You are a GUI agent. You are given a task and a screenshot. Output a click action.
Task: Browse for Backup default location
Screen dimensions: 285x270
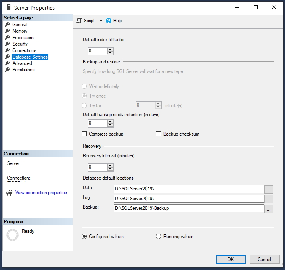(268, 209)
